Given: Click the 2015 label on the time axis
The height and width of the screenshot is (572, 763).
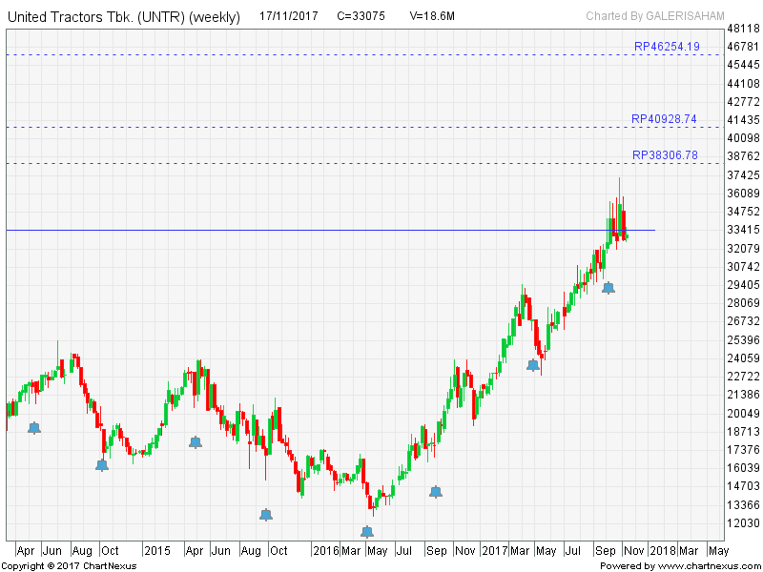Looking at the screenshot, I should [157, 551].
